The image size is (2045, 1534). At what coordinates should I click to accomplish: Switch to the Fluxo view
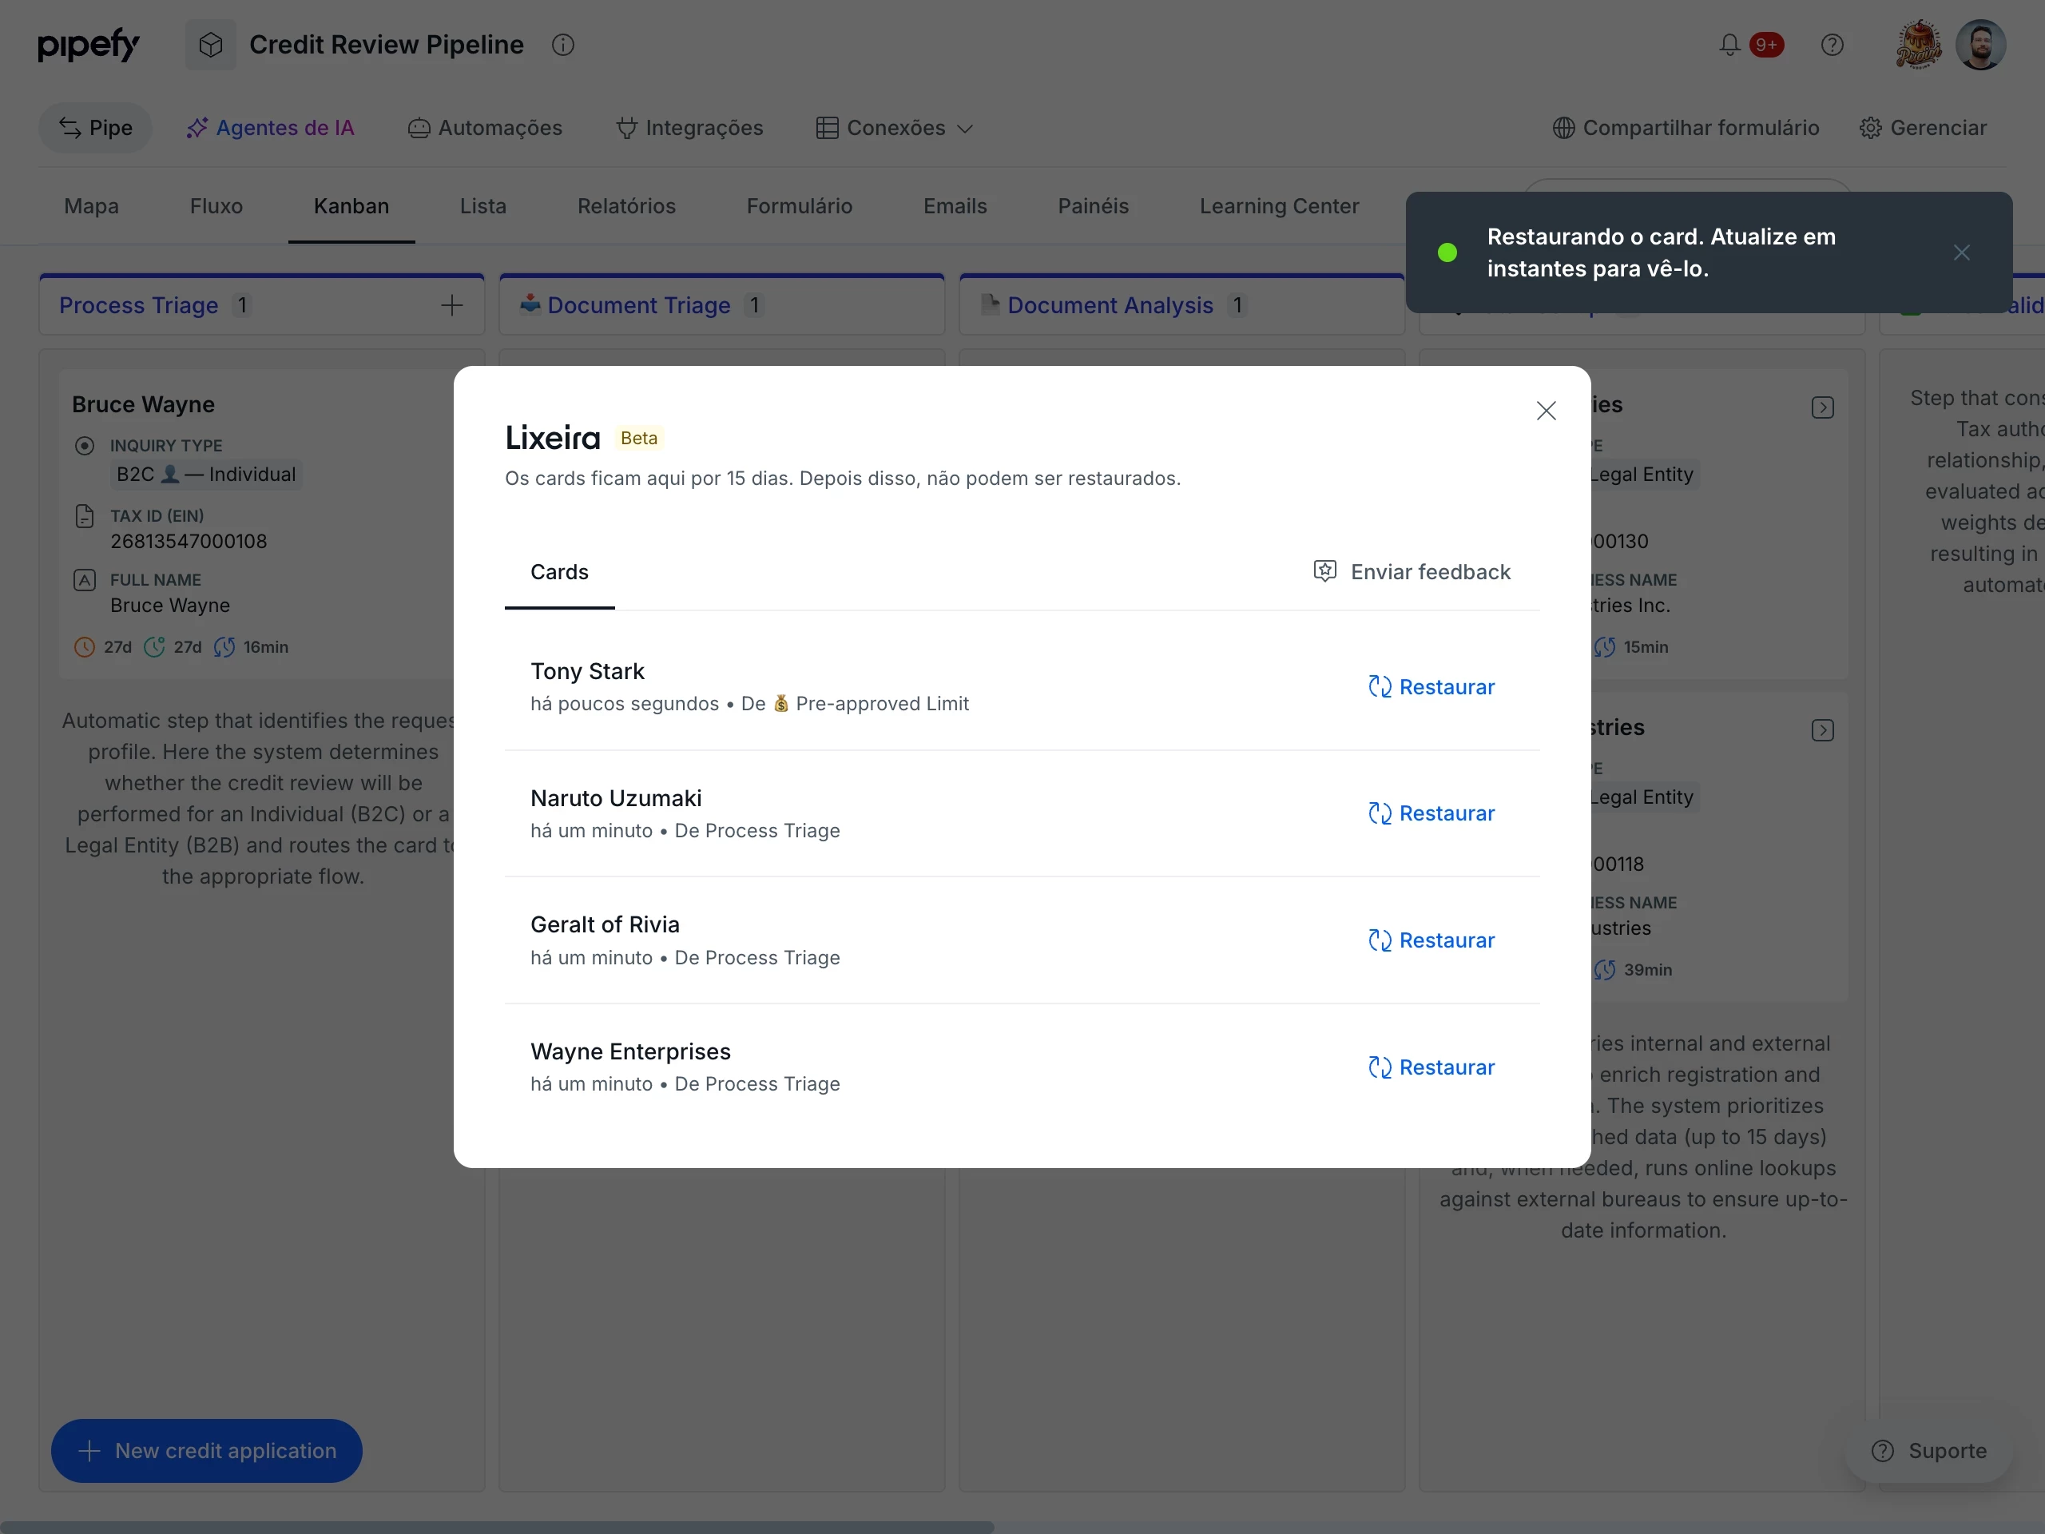(216, 206)
